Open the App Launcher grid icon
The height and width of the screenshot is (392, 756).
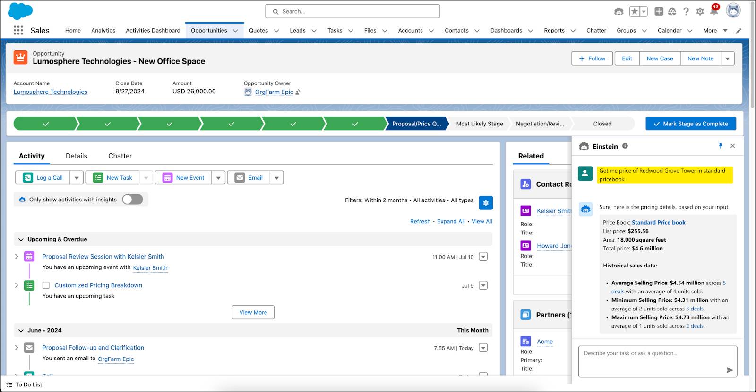coord(18,30)
